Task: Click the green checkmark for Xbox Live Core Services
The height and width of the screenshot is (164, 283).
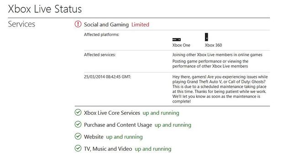Action: pyautogui.click(x=78, y=112)
